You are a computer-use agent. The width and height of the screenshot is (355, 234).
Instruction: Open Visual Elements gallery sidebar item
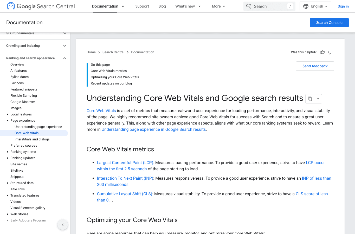[28, 208]
